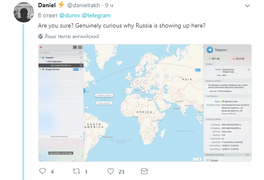Expand the Google Chrome tree item
The width and height of the screenshot is (264, 180).
41,69
